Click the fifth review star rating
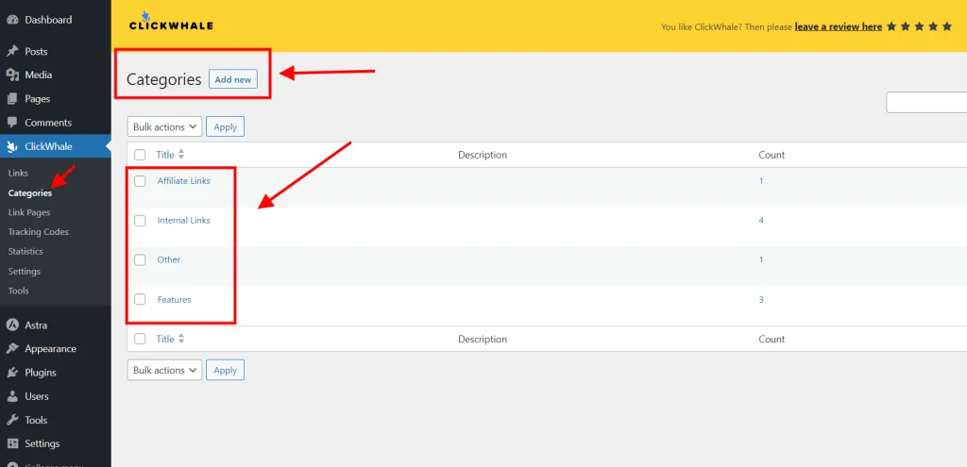Screen dimensions: 967x467 [x=946, y=26]
